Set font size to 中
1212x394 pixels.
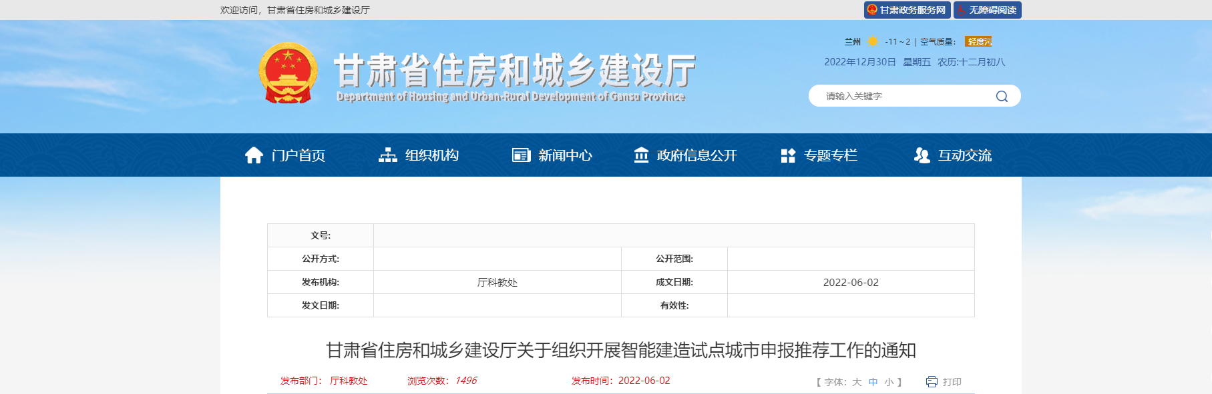point(873,382)
